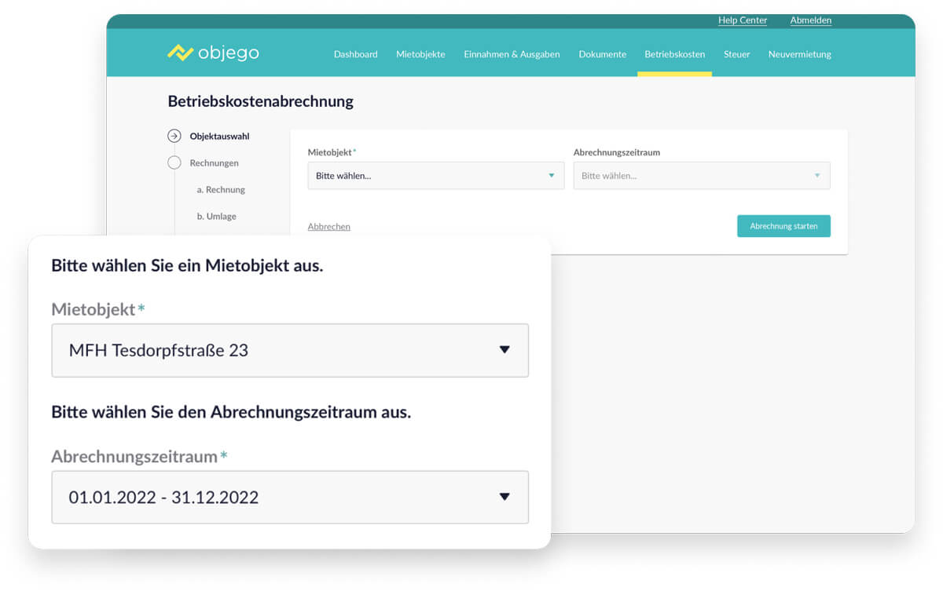Click the Abmelden link
This screenshot has width=943, height=591.
pos(810,20)
